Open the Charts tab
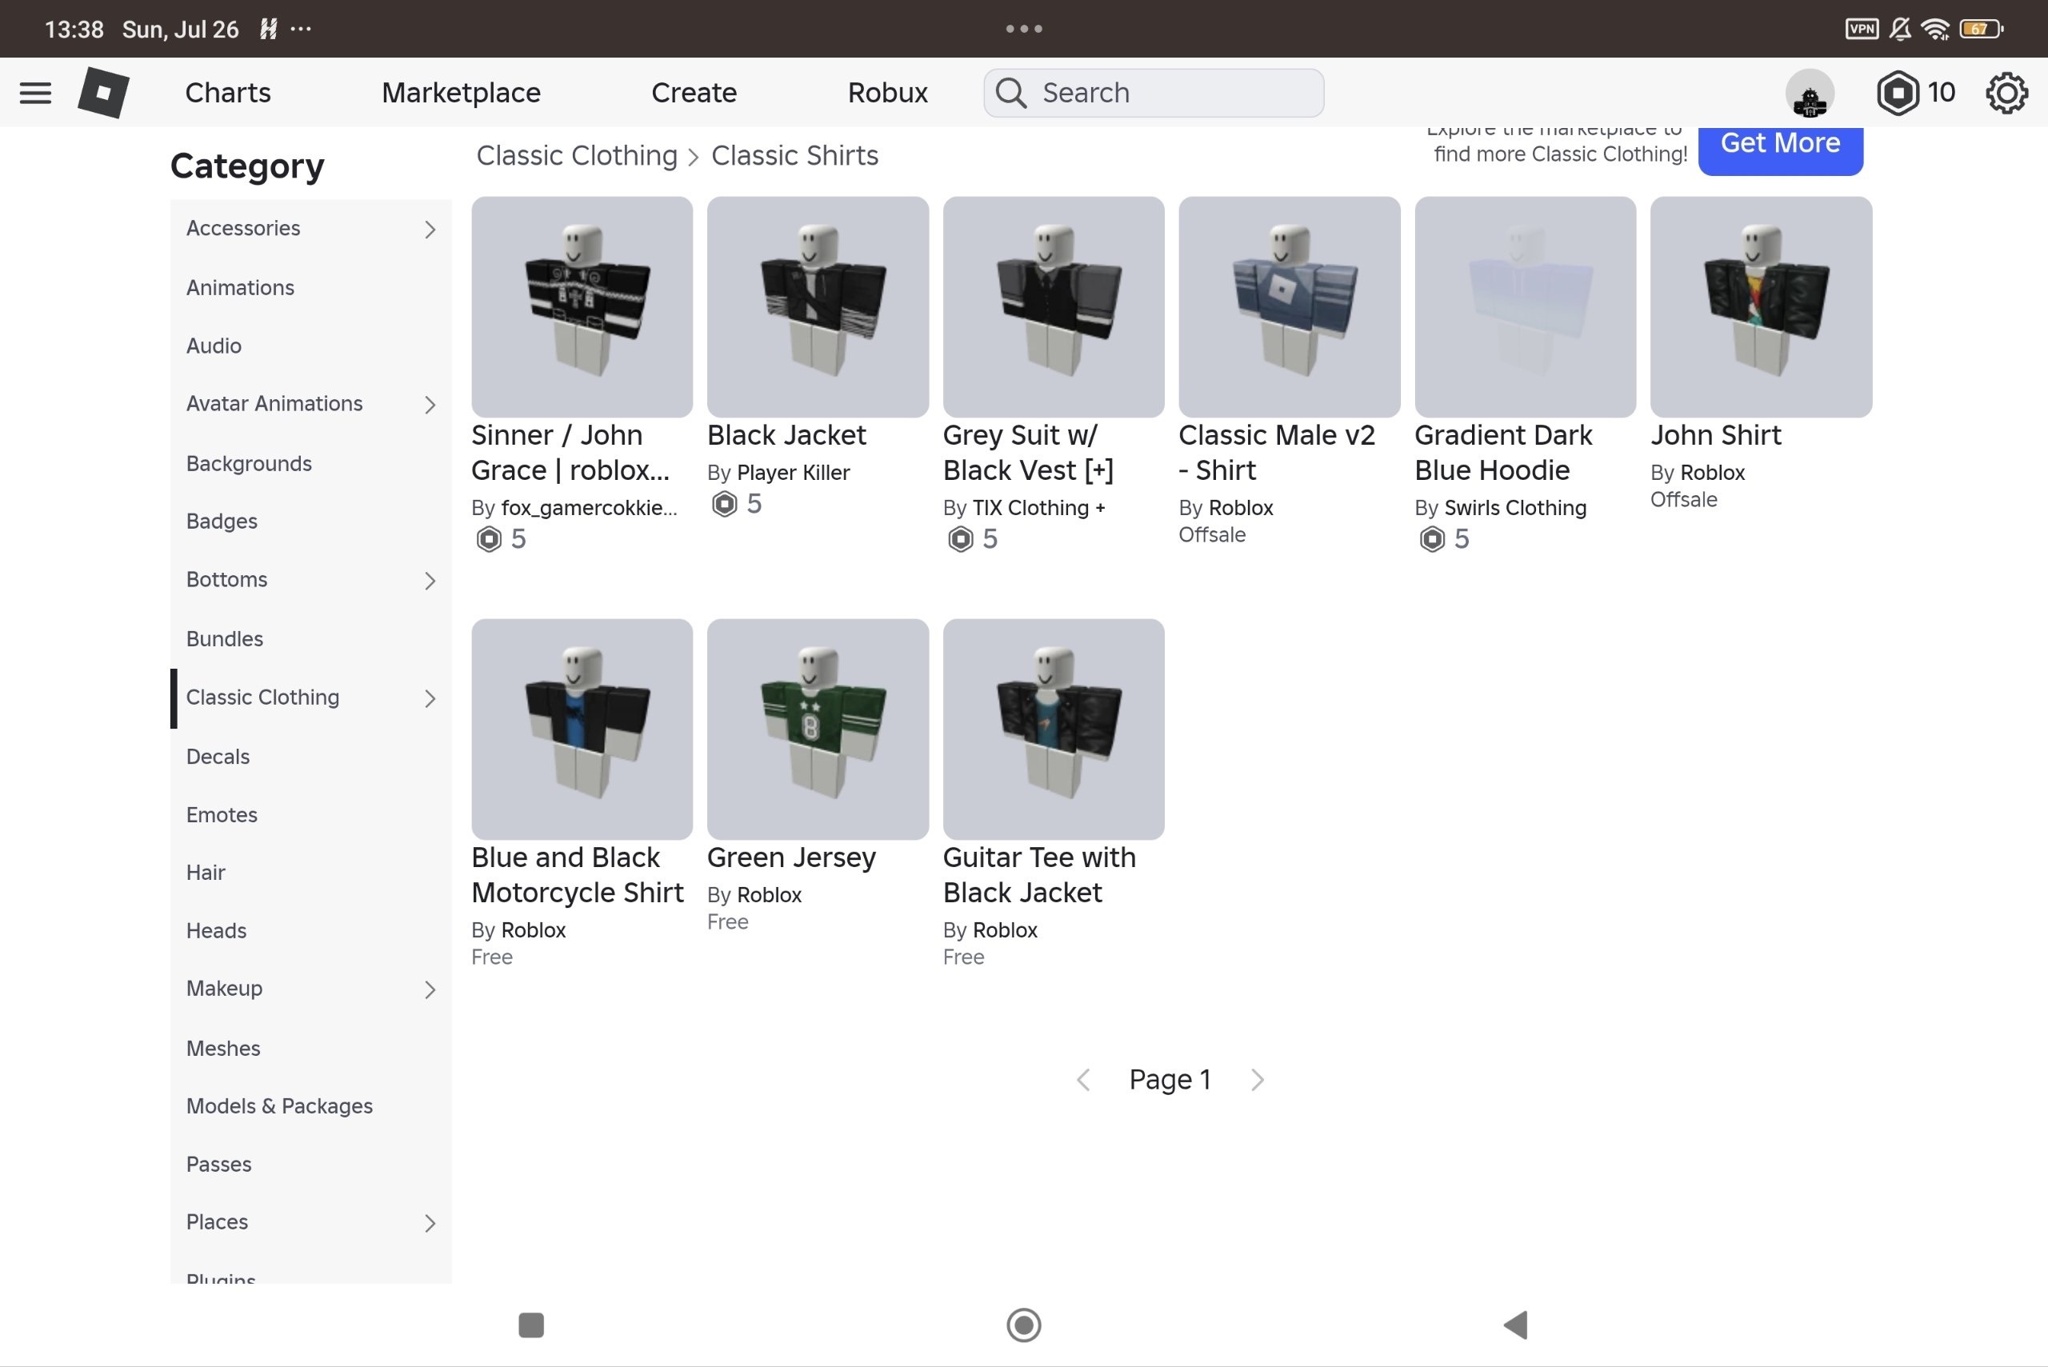This screenshot has width=2048, height=1367. (x=227, y=93)
